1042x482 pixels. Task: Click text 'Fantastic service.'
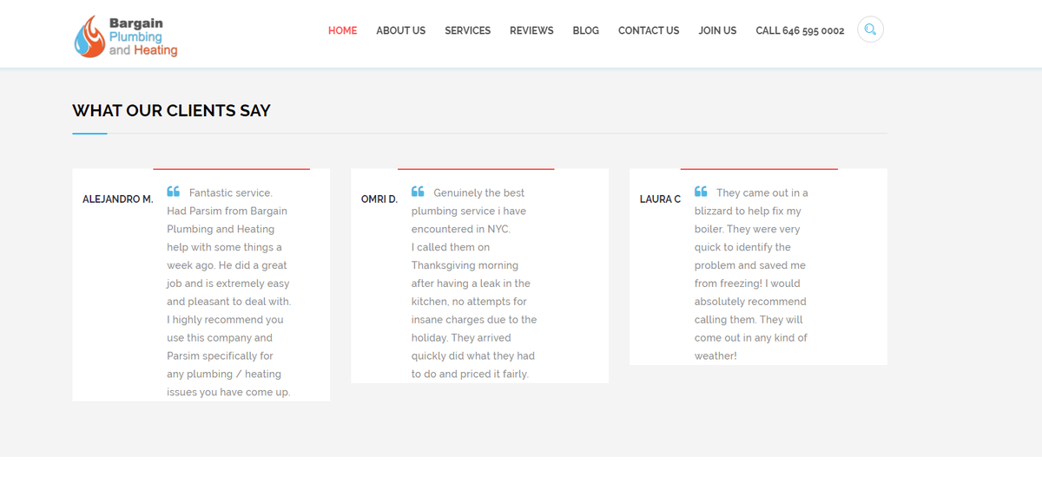(230, 193)
